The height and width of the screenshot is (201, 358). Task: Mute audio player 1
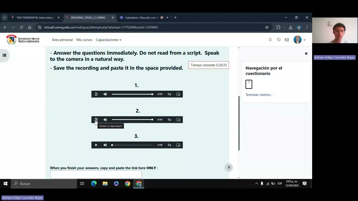coord(105,94)
